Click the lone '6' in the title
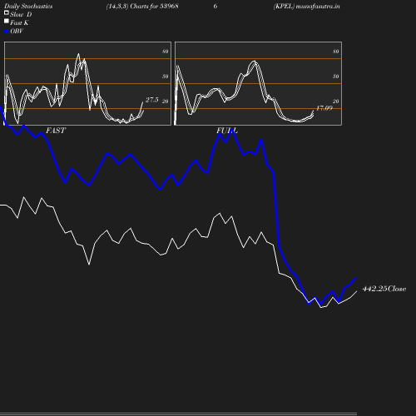This screenshot has height=416, width=416. tap(215, 7)
